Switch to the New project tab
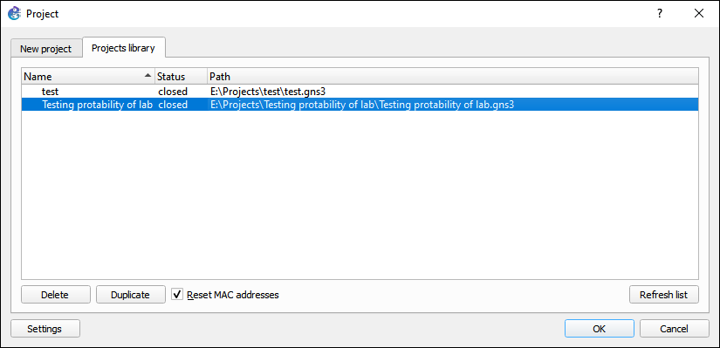720x348 pixels. point(46,49)
